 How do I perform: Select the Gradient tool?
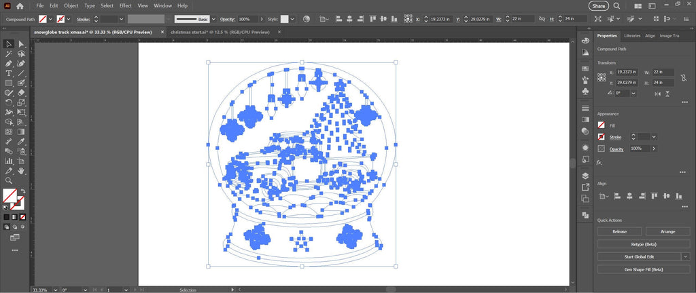(21, 132)
